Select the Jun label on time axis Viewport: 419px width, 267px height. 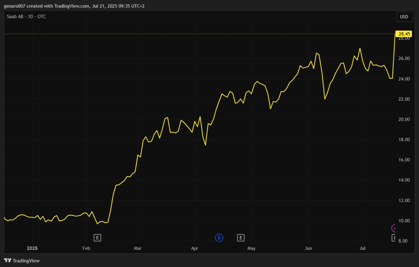(309, 248)
